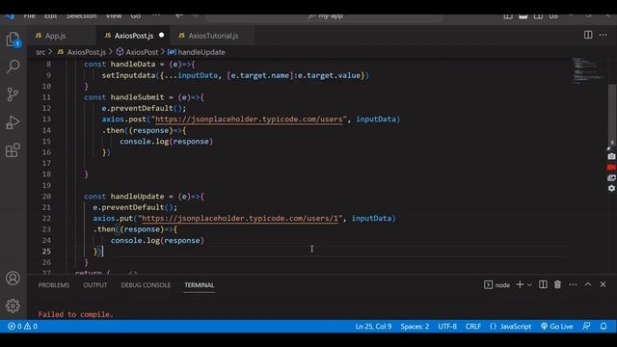Click the src breadcrumb

40,52
